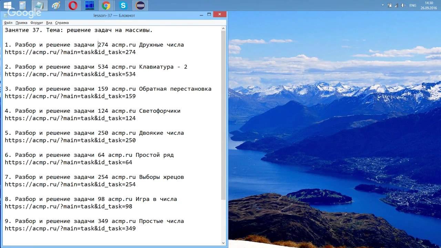This screenshot has height=248, width=441.
Task: Open the Правка menu
Action: click(x=21, y=23)
